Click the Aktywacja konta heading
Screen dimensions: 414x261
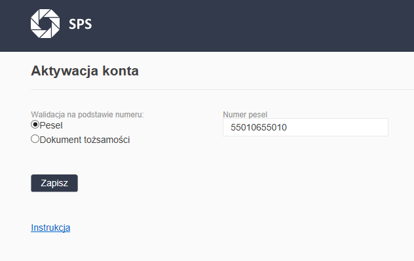[85, 71]
